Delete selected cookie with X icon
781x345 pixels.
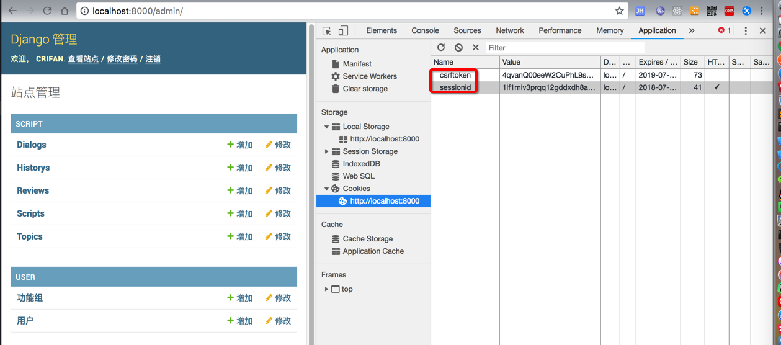click(476, 47)
